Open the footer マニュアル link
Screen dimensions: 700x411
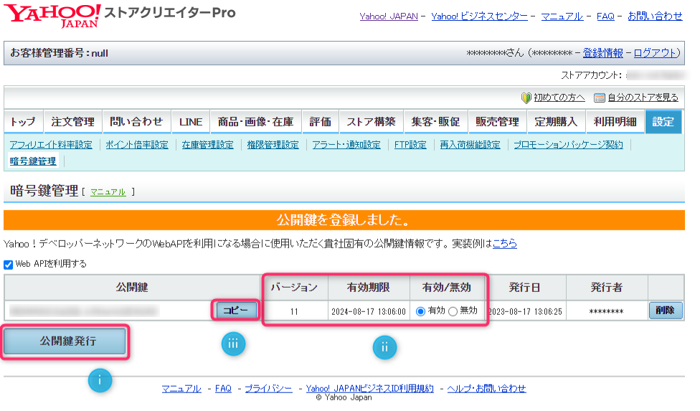tap(181, 389)
